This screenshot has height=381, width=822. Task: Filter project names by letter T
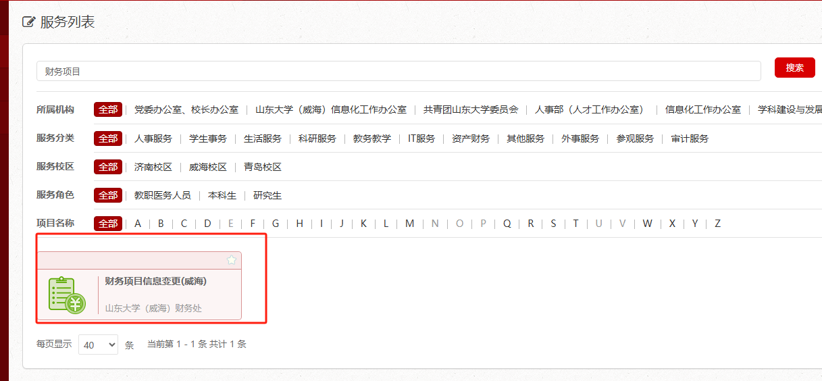(576, 224)
